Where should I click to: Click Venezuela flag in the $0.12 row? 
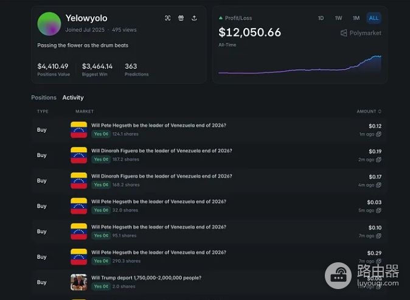pyautogui.click(x=78, y=130)
